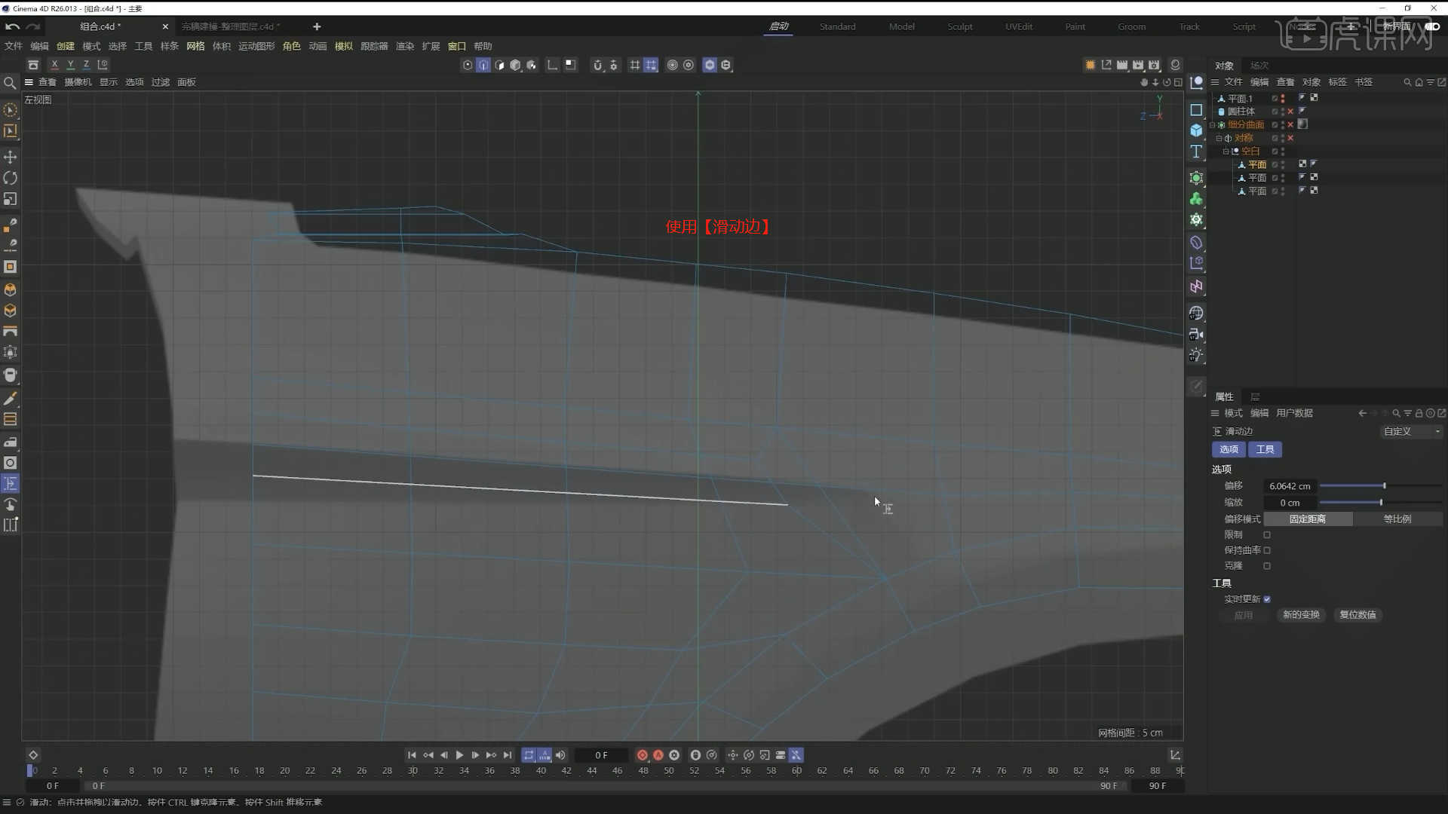Screen dimensions: 1448x814
Task: Select the Scale tool in left toolbar
Action: tap(11, 199)
